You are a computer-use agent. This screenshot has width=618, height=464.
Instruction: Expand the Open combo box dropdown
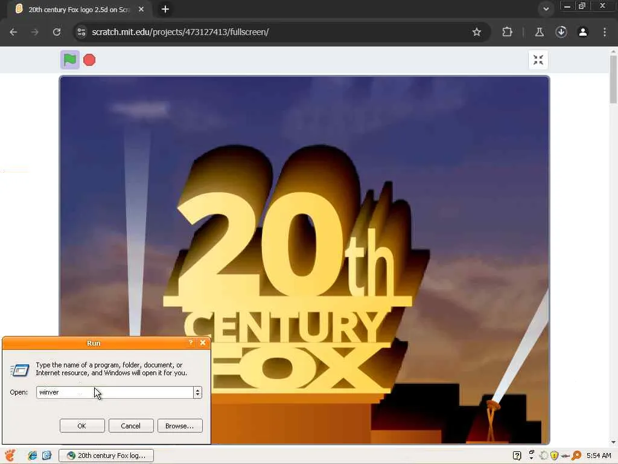pyautogui.click(x=198, y=392)
